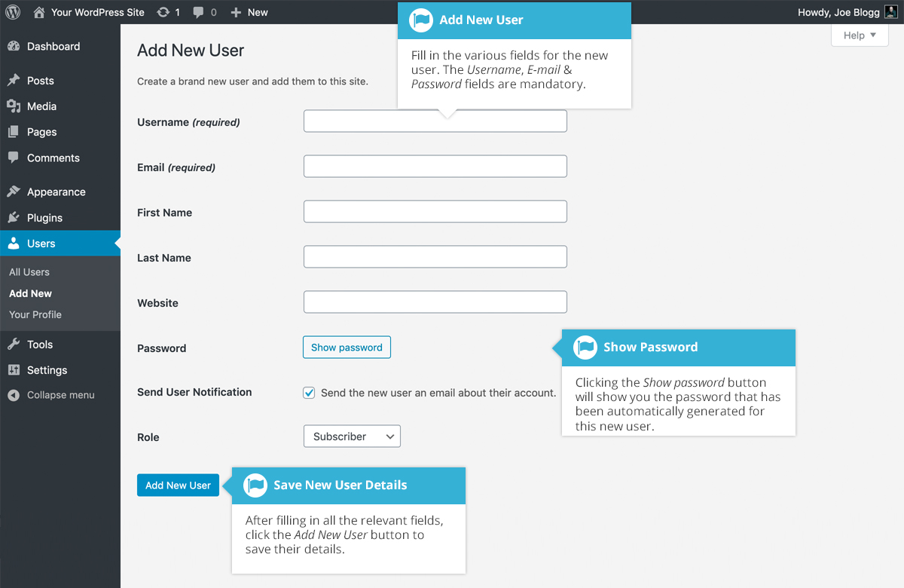Click Collapse menu text
Image resolution: width=904 pixels, height=588 pixels.
[61, 395]
